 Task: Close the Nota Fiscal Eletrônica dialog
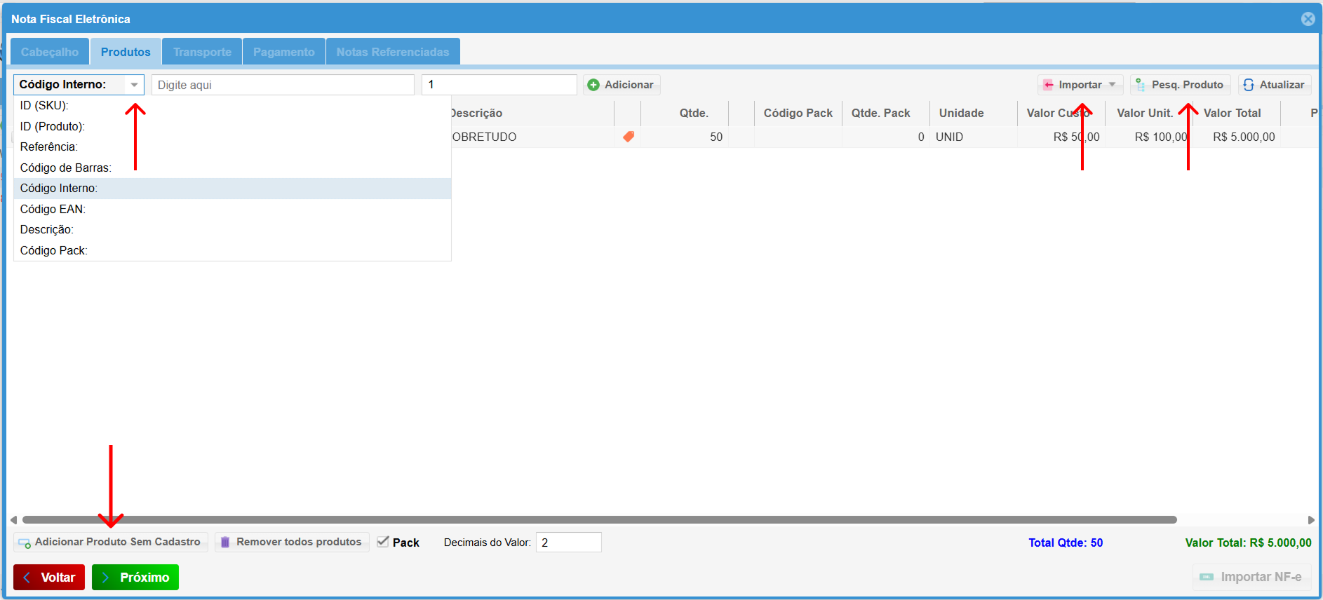(x=1308, y=19)
